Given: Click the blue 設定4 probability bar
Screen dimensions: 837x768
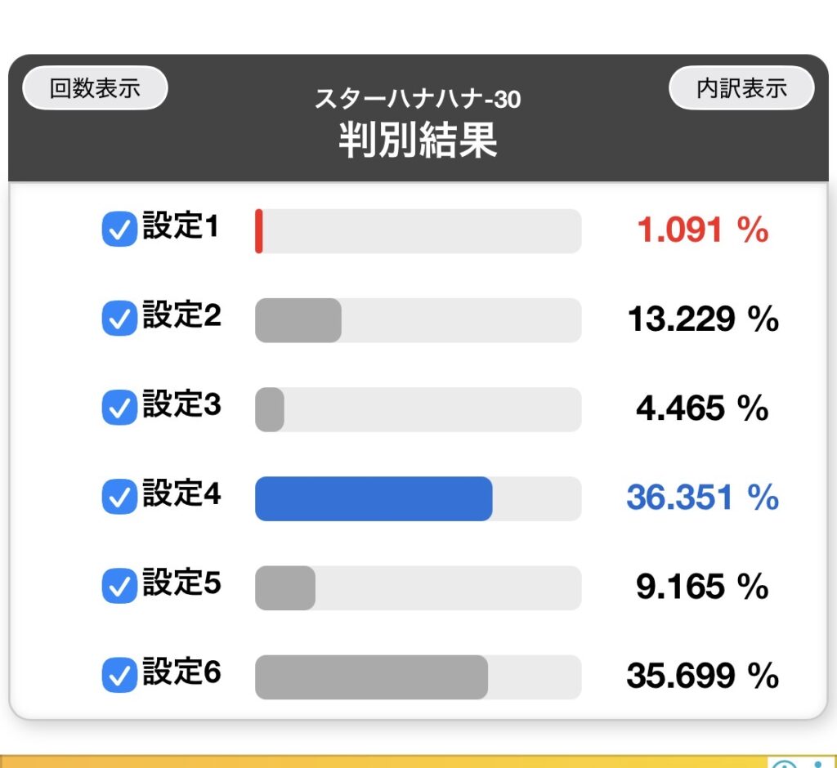Looking at the screenshot, I should coord(374,498).
